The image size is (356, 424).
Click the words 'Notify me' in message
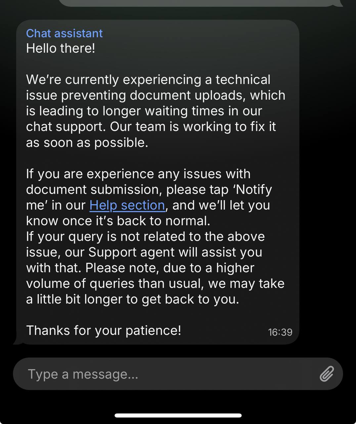254,190
